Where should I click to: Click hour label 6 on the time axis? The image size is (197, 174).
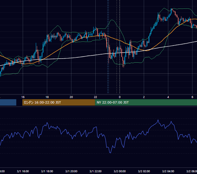point(192,97)
